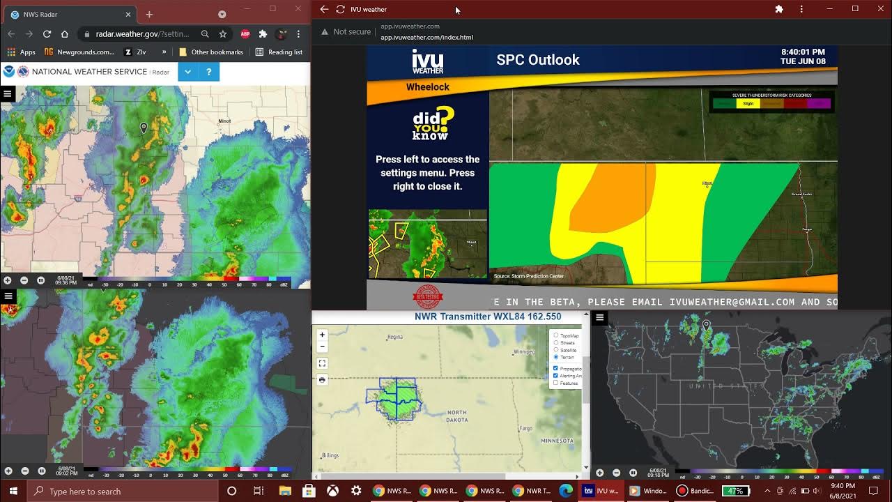The height and width of the screenshot is (502, 892).
Task: Click the location pin on the top radar map
Action: (144, 128)
